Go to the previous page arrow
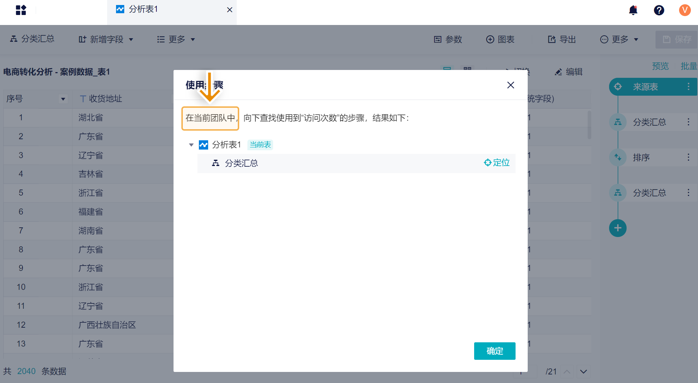The image size is (698, 383). tap(567, 372)
